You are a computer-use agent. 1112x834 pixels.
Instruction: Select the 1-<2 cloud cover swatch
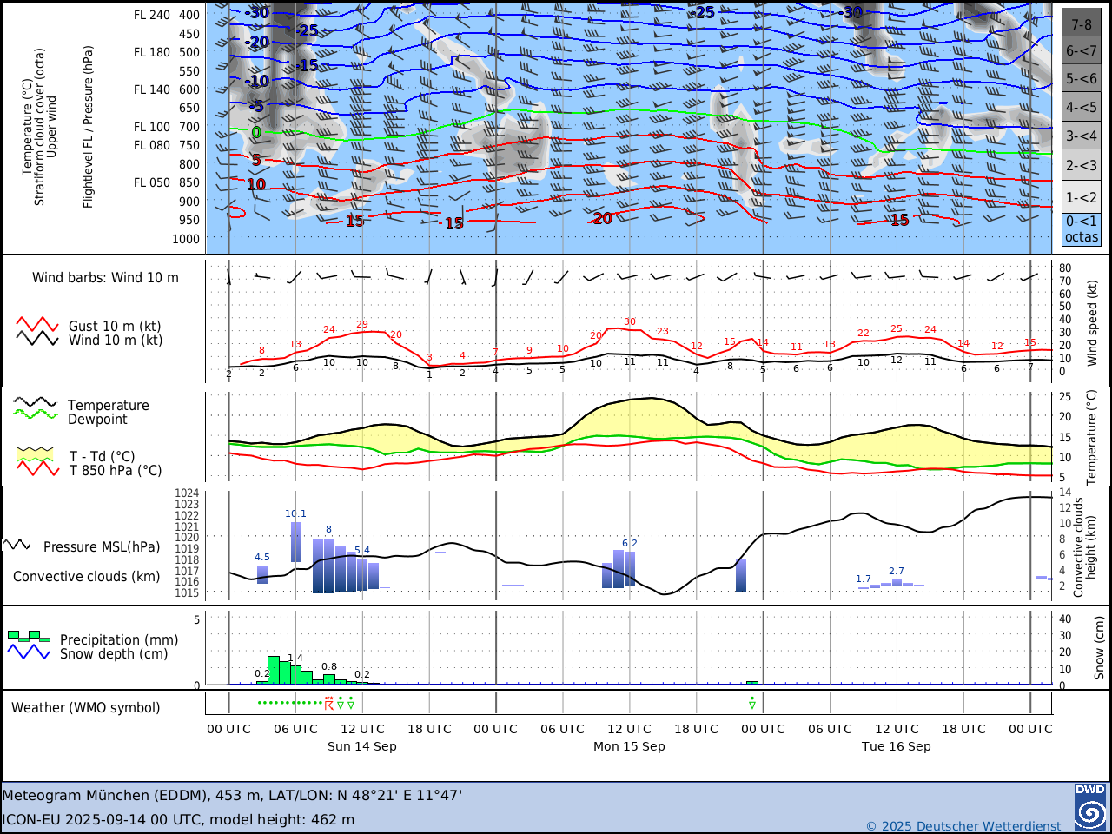(1082, 196)
